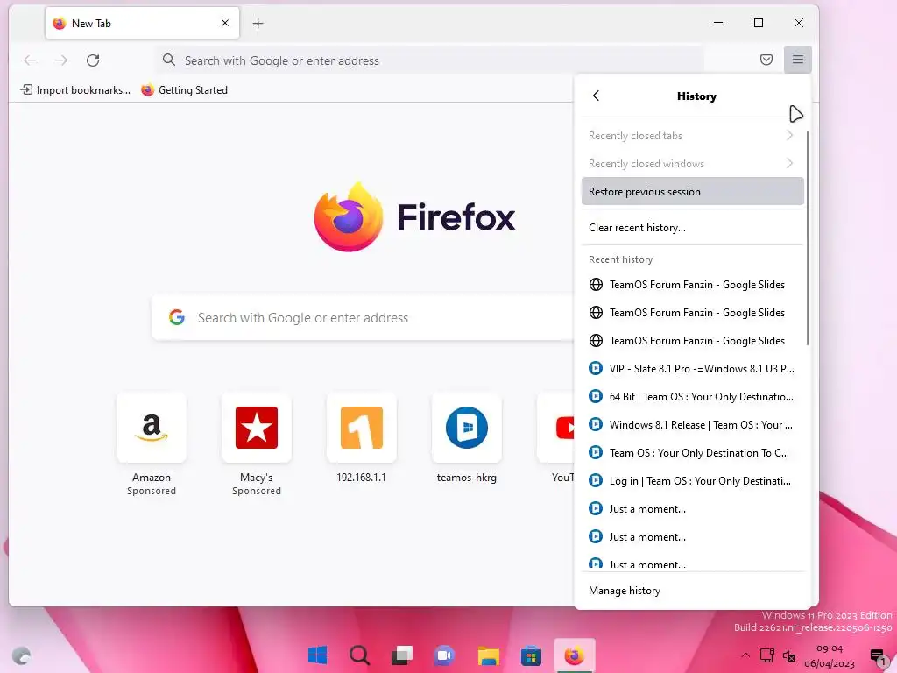Image resolution: width=897 pixels, height=673 pixels.
Task: Click Import bookmarks in the bookmarks toolbar
Action: [75, 90]
